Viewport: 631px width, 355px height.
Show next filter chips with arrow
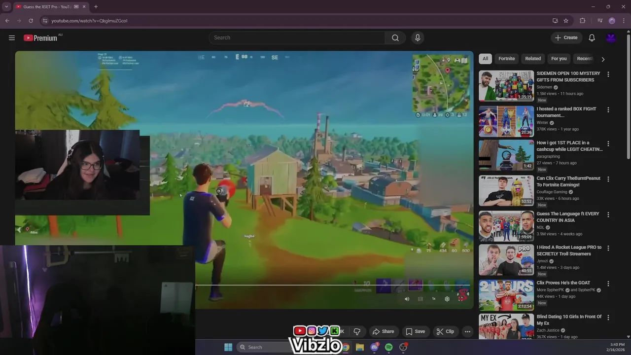coord(603,59)
